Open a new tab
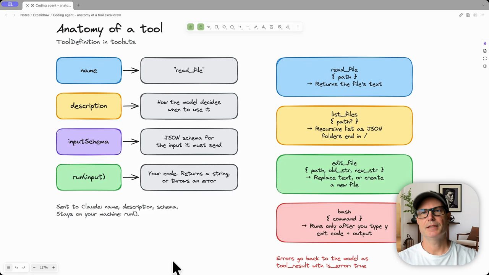The height and width of the screenshot is (275, 489). coord(78,5)
